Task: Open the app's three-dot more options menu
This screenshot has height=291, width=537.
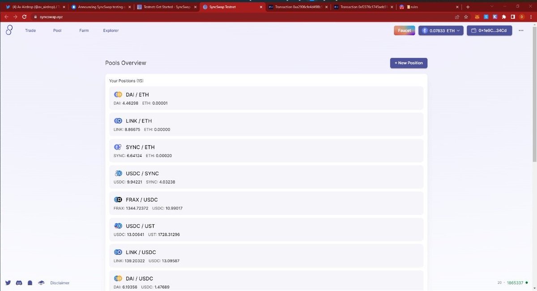Action: [521, 30]
